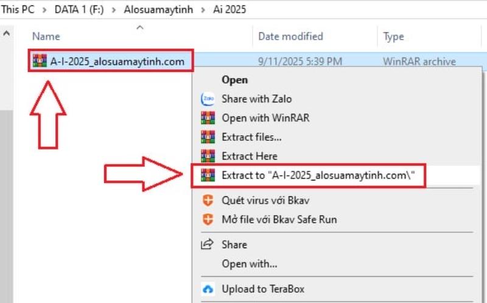Click the icon next to Extract files...
This screenshot has width=487, height=303.
click(208, 137)
